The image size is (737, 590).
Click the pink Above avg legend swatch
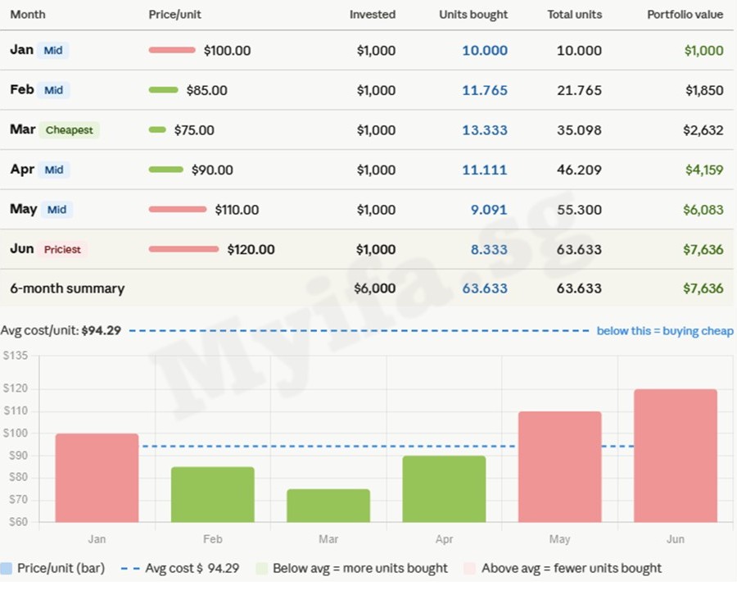470,568
